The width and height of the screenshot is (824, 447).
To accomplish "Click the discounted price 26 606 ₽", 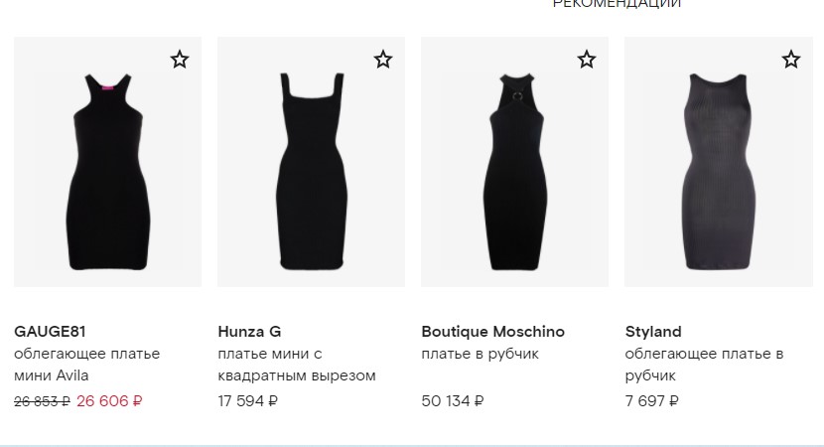I will [109, 401].
